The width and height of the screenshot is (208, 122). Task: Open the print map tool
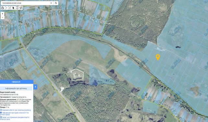pos(2,8)
